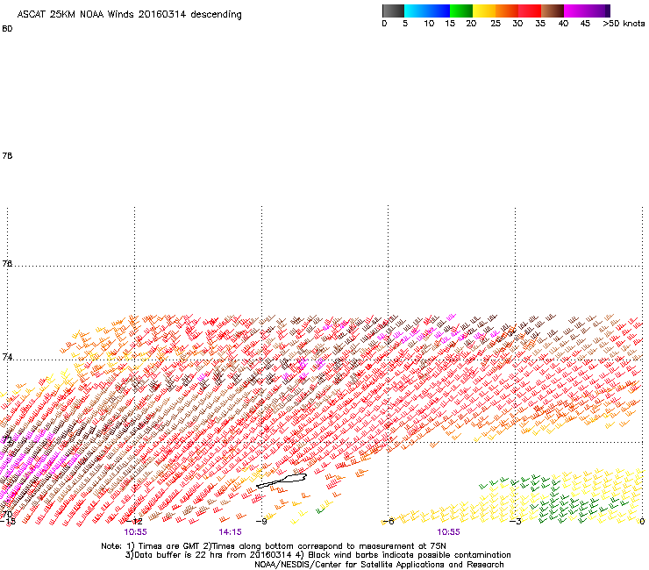The image size is (649, 570).
Task: Click the '10:55' time label below longitude -12
Action: [135, 532]
